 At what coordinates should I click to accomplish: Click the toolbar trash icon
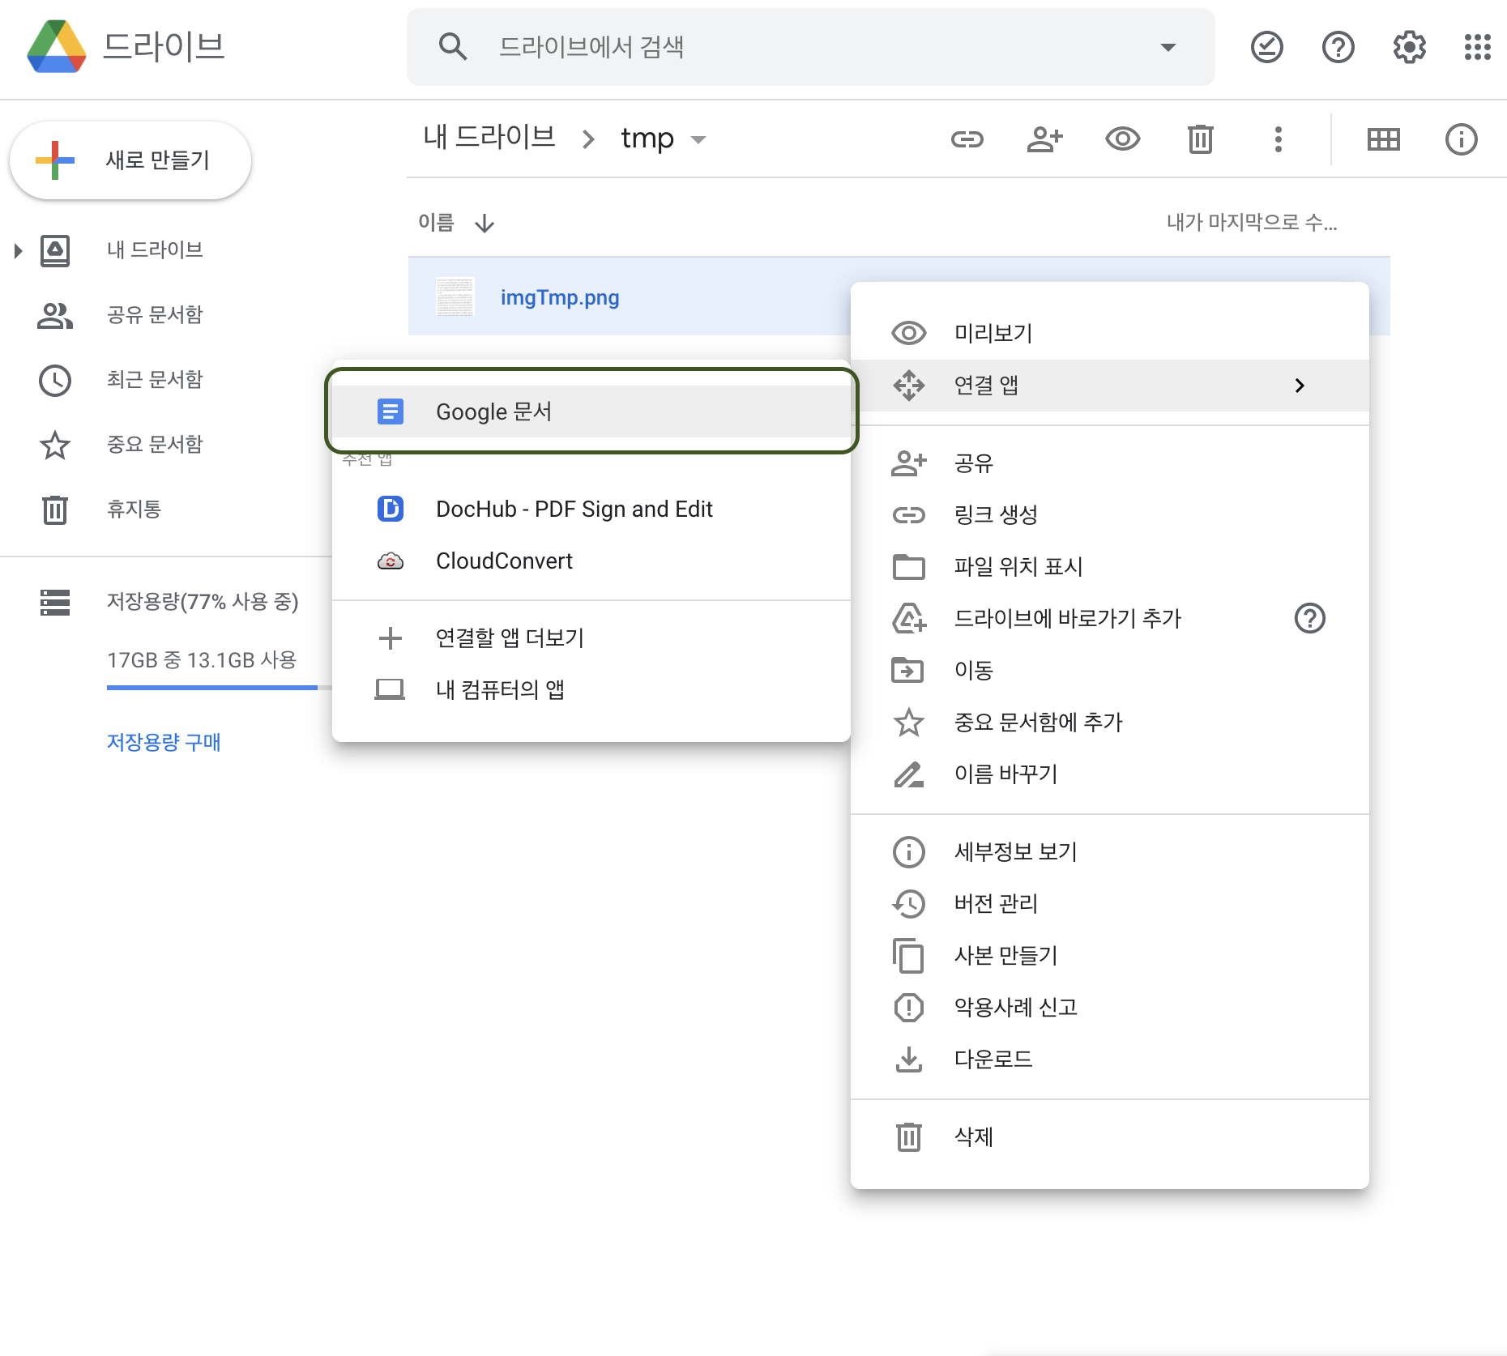tap(1200, 139)
